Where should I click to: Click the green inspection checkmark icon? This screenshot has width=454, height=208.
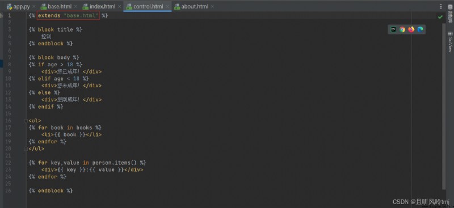tap(440, 17)
